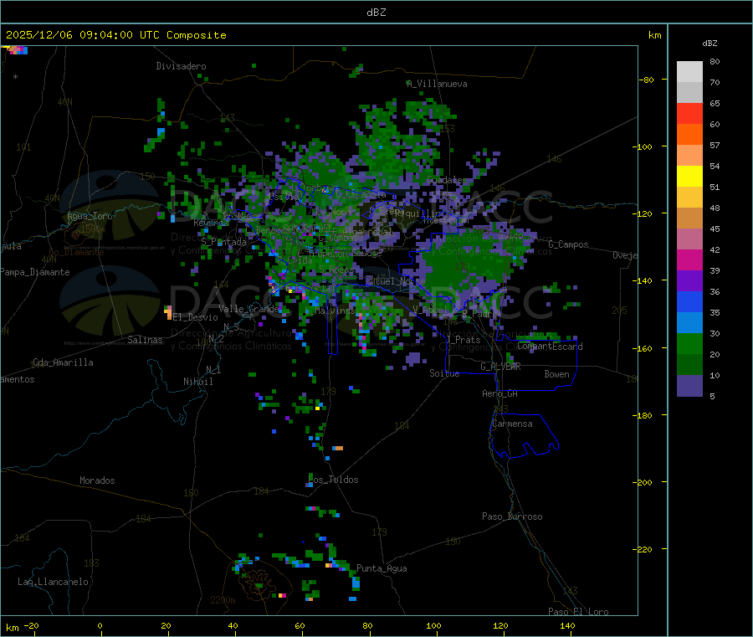Viewport: 753px width, 637px height.
Task: Click the dark green 20 dBZ legend swatch
Action: 689,364
